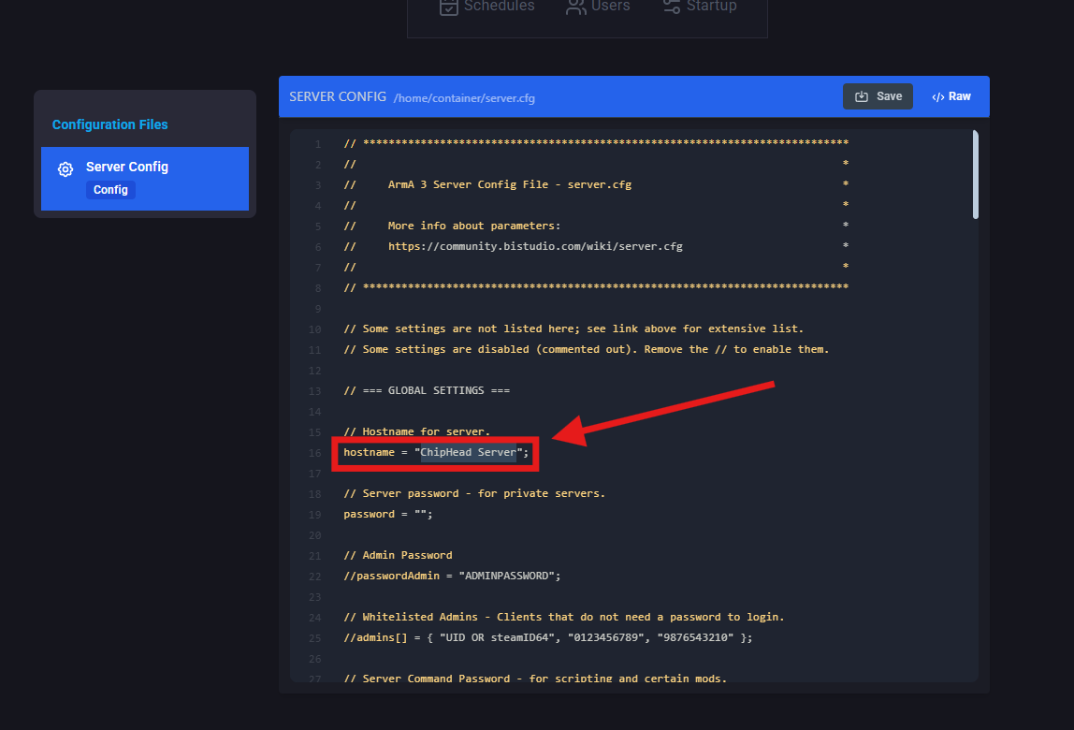1074x730 pixels.
Task: Click the GLOBAL SETTINGS comment line
Action: (x=427, y=390)
